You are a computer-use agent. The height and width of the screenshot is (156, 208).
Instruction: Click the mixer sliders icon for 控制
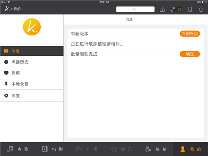[148, 149]
